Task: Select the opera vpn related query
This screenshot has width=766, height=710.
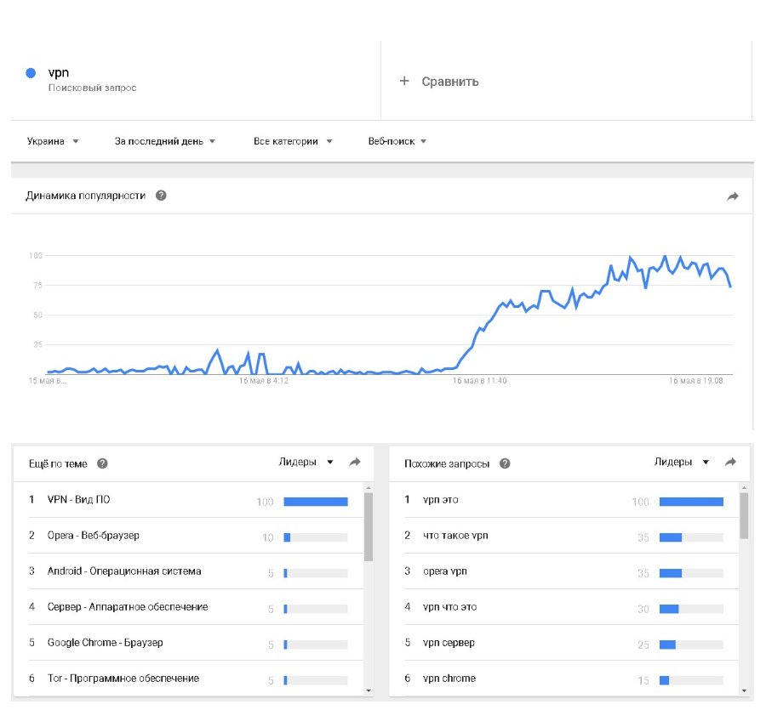Action: click(445, 571)
